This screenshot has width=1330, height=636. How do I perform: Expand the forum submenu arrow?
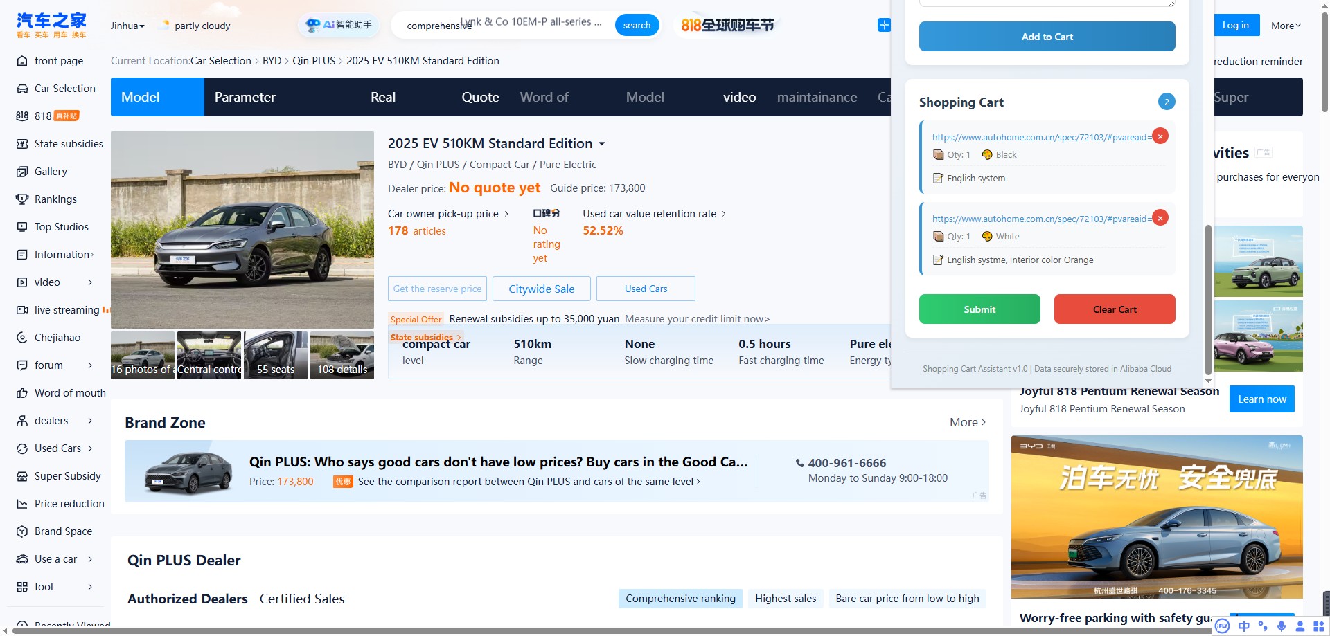coord(90,365)
